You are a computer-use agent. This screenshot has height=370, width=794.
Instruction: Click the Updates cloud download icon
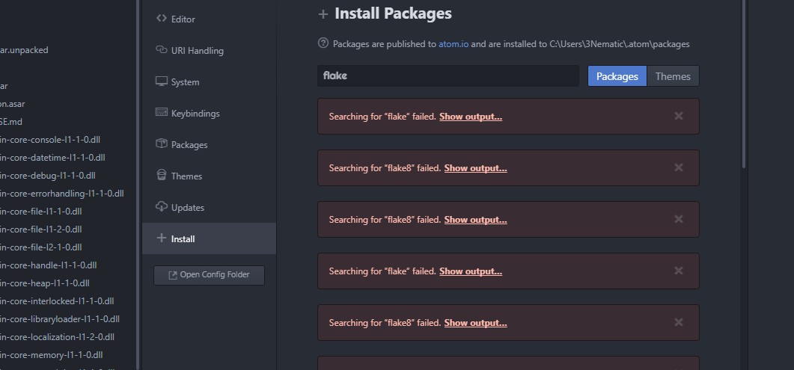tap(161, 207)
